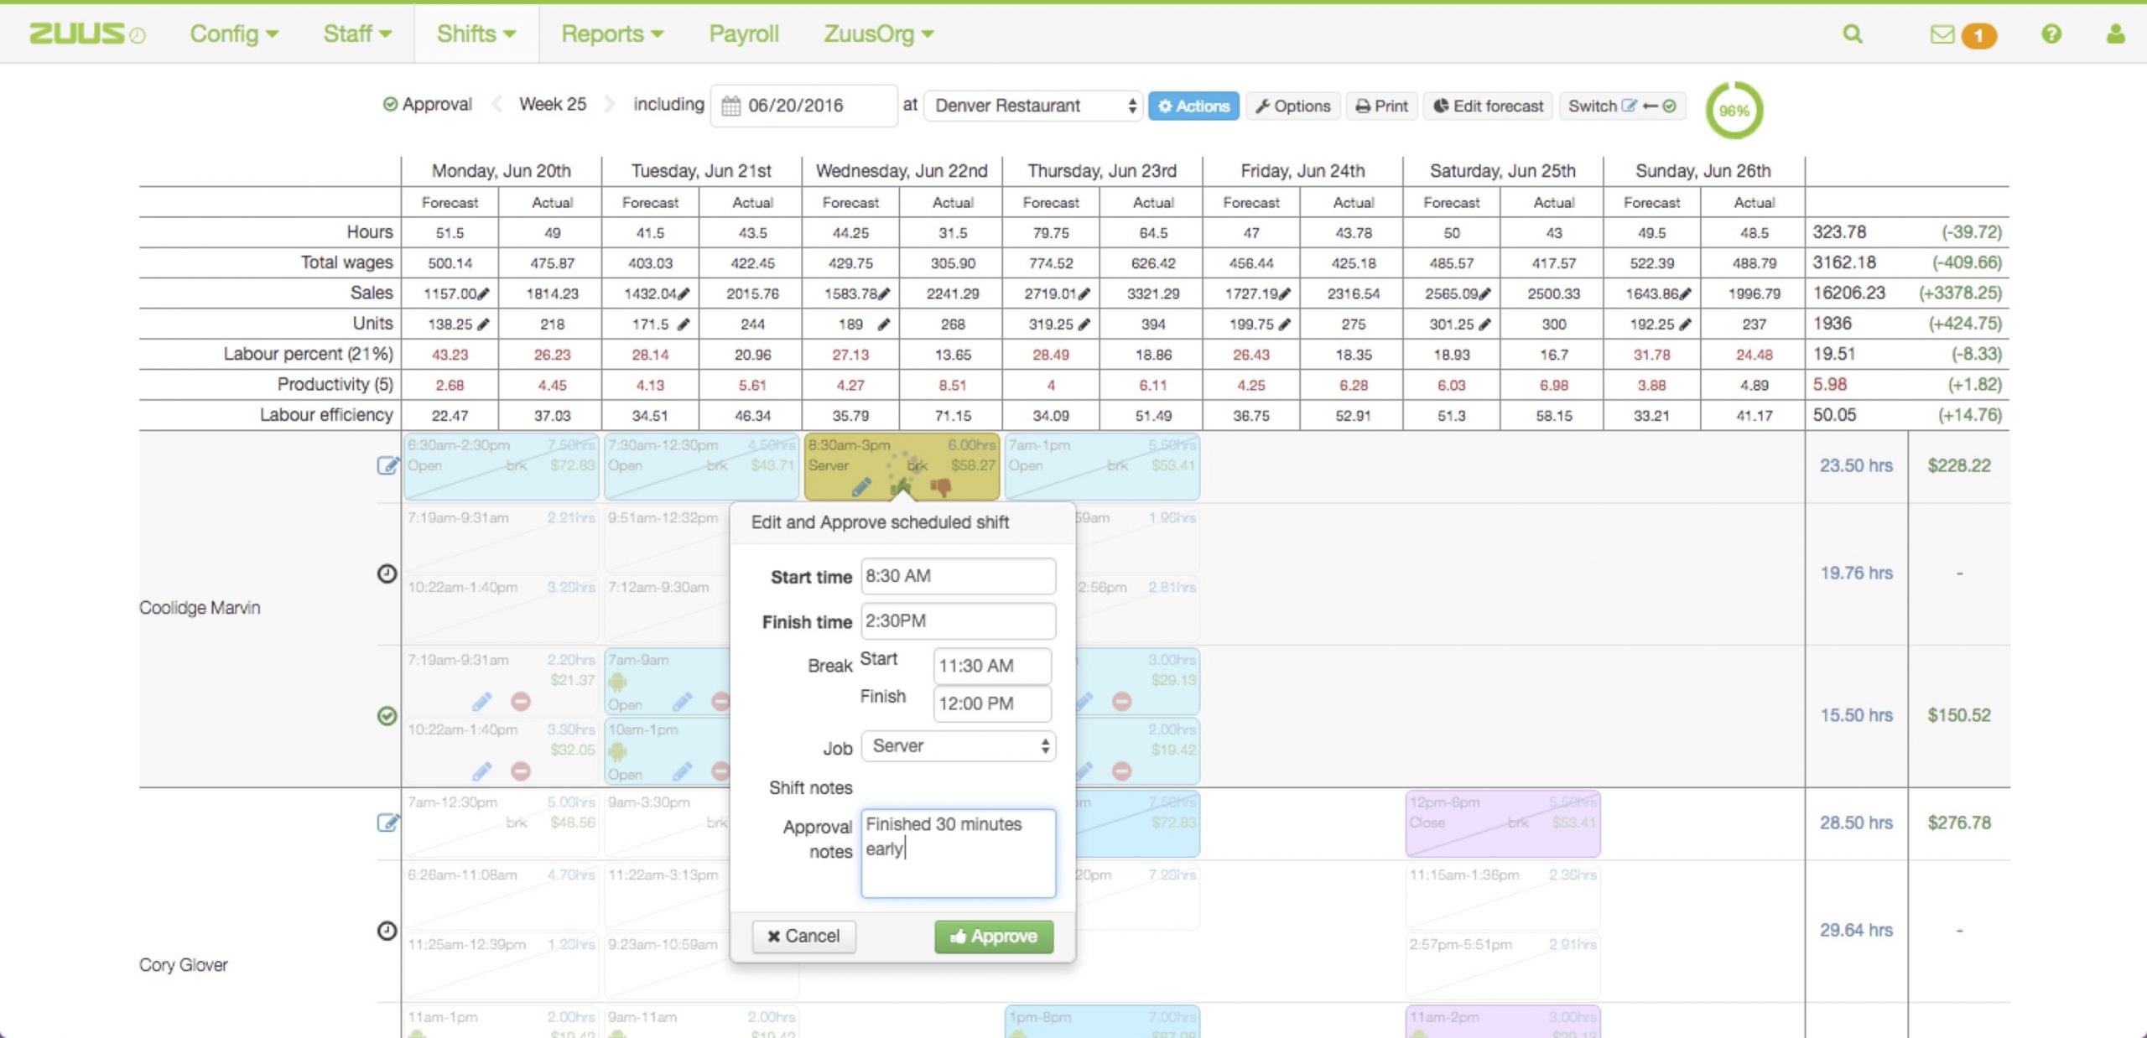Open the Job Server dropdown

coord(958,746)
